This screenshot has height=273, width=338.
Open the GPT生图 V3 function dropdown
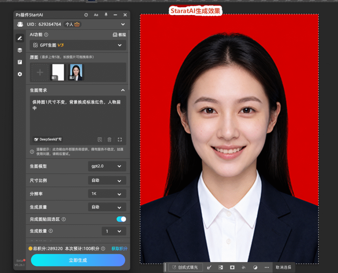pyautogui.click(x=78, y=45)
